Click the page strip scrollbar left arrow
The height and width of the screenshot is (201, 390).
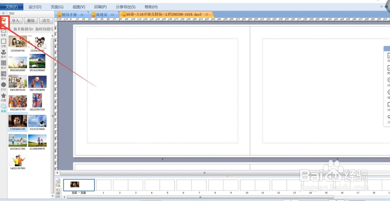click(65, 197)
